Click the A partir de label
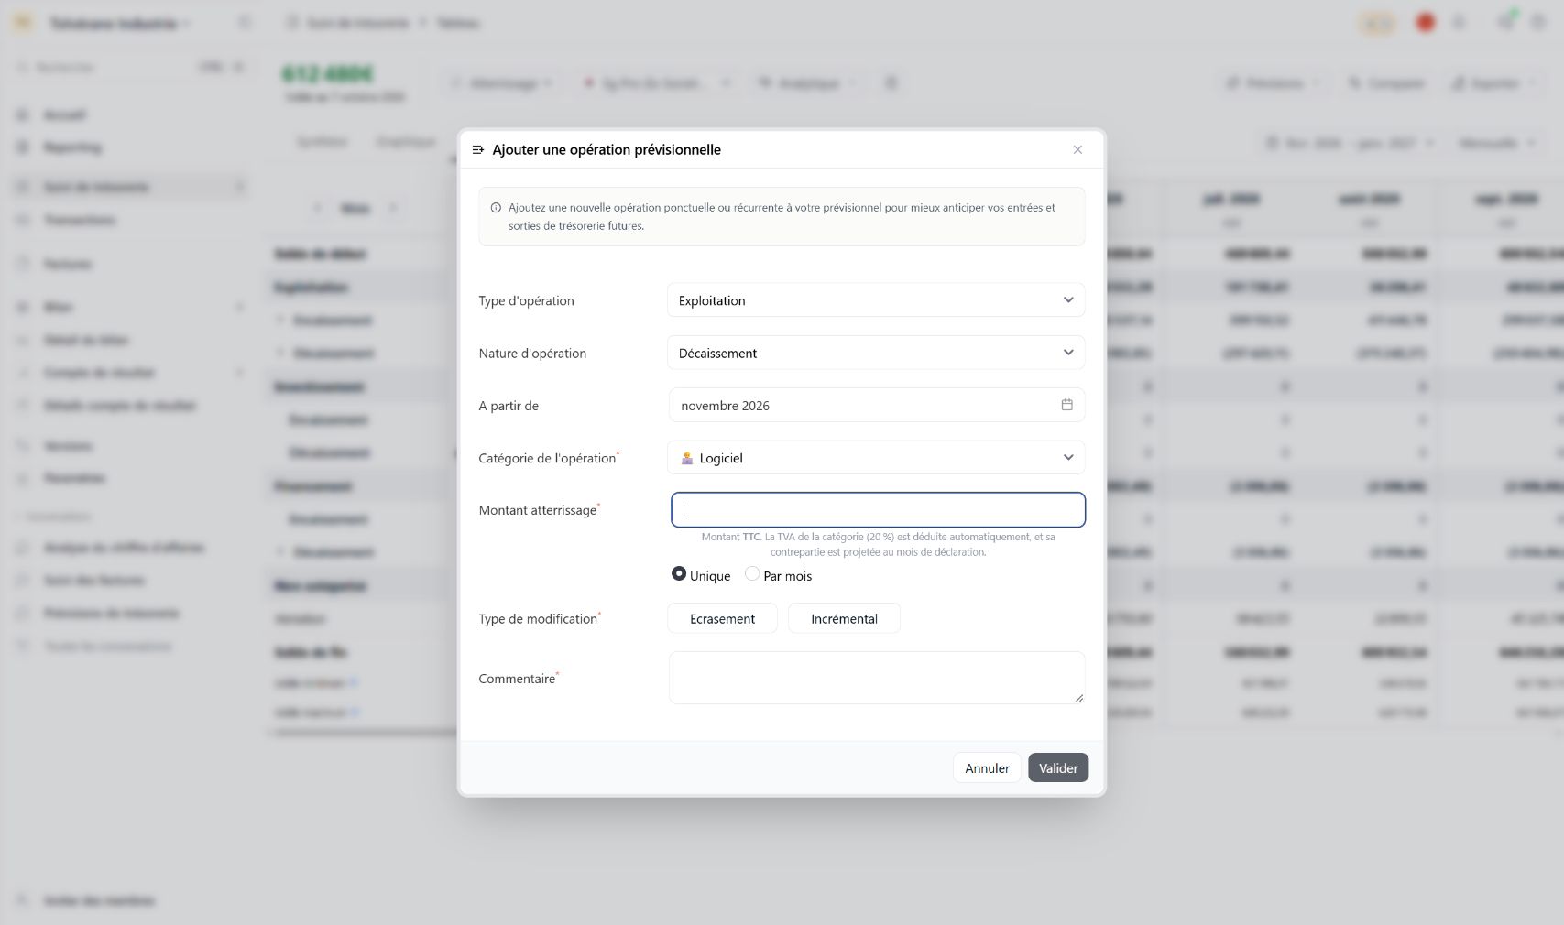This screenshot has width=1564, height=925. click(509, 406)
